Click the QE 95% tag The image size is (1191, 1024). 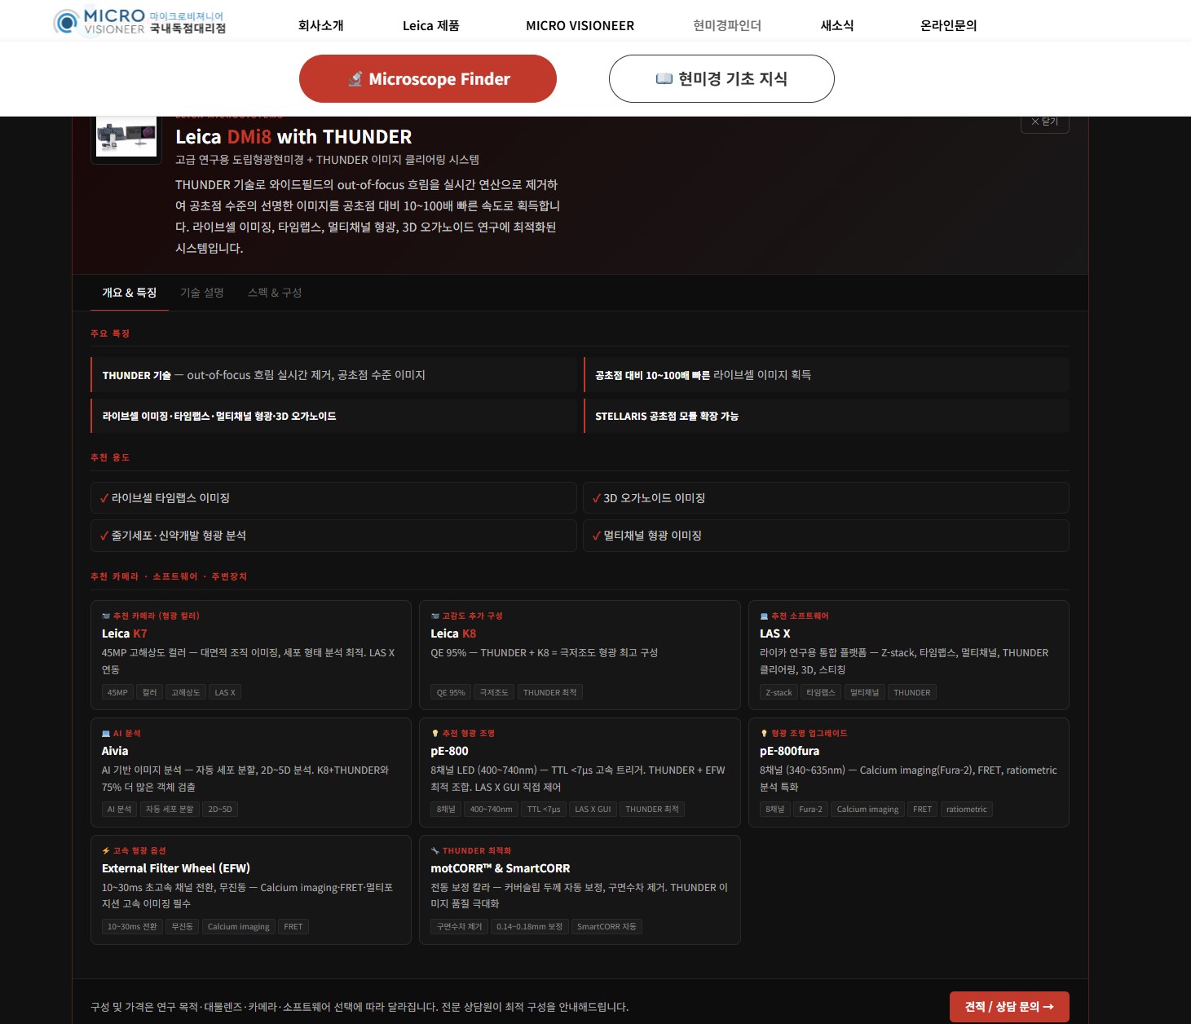pos(451,693)
